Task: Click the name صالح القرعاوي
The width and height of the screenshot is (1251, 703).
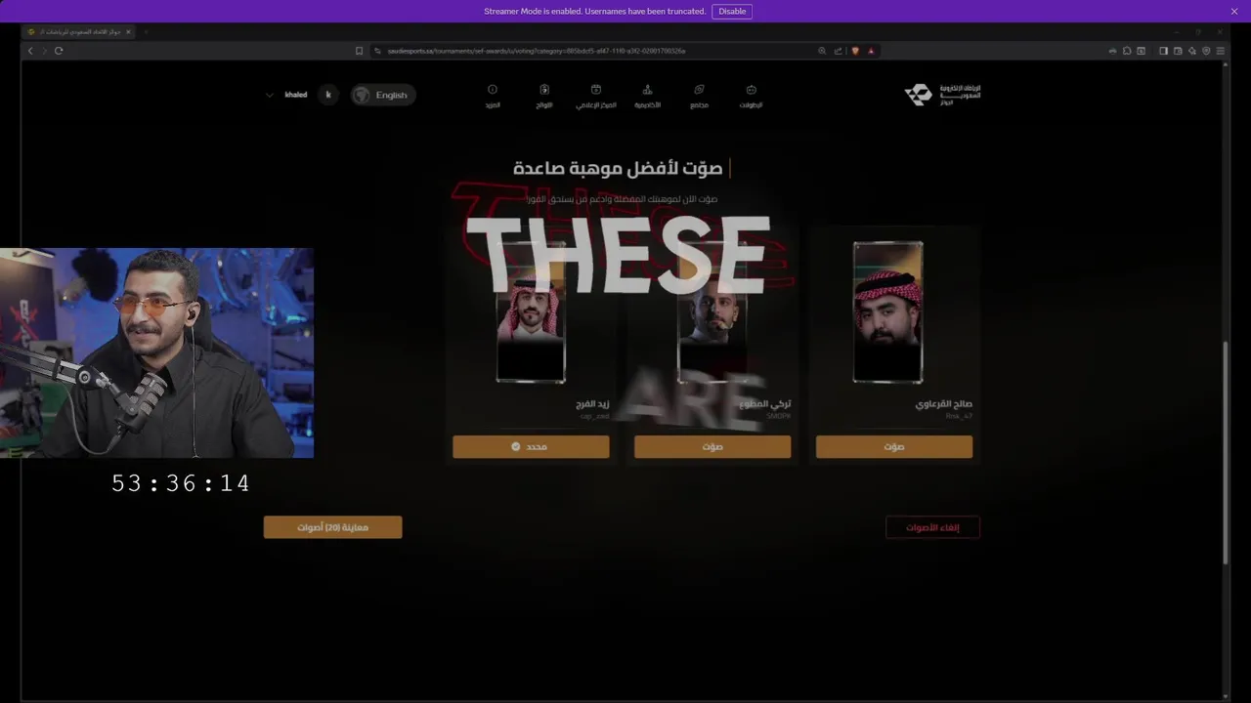Action: pyautogui.click(x=943, y=403)
